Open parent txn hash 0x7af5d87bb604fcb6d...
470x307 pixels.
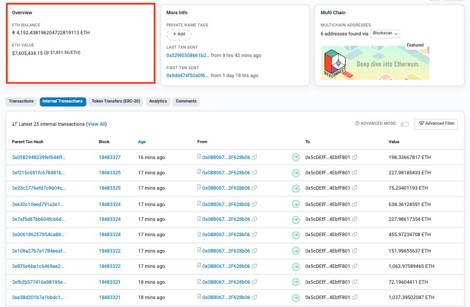[39, 219]
